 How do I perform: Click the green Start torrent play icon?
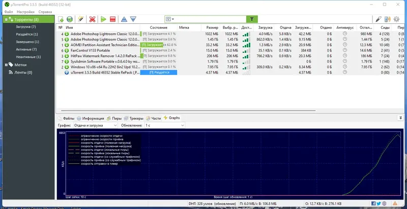pos(104,19)
